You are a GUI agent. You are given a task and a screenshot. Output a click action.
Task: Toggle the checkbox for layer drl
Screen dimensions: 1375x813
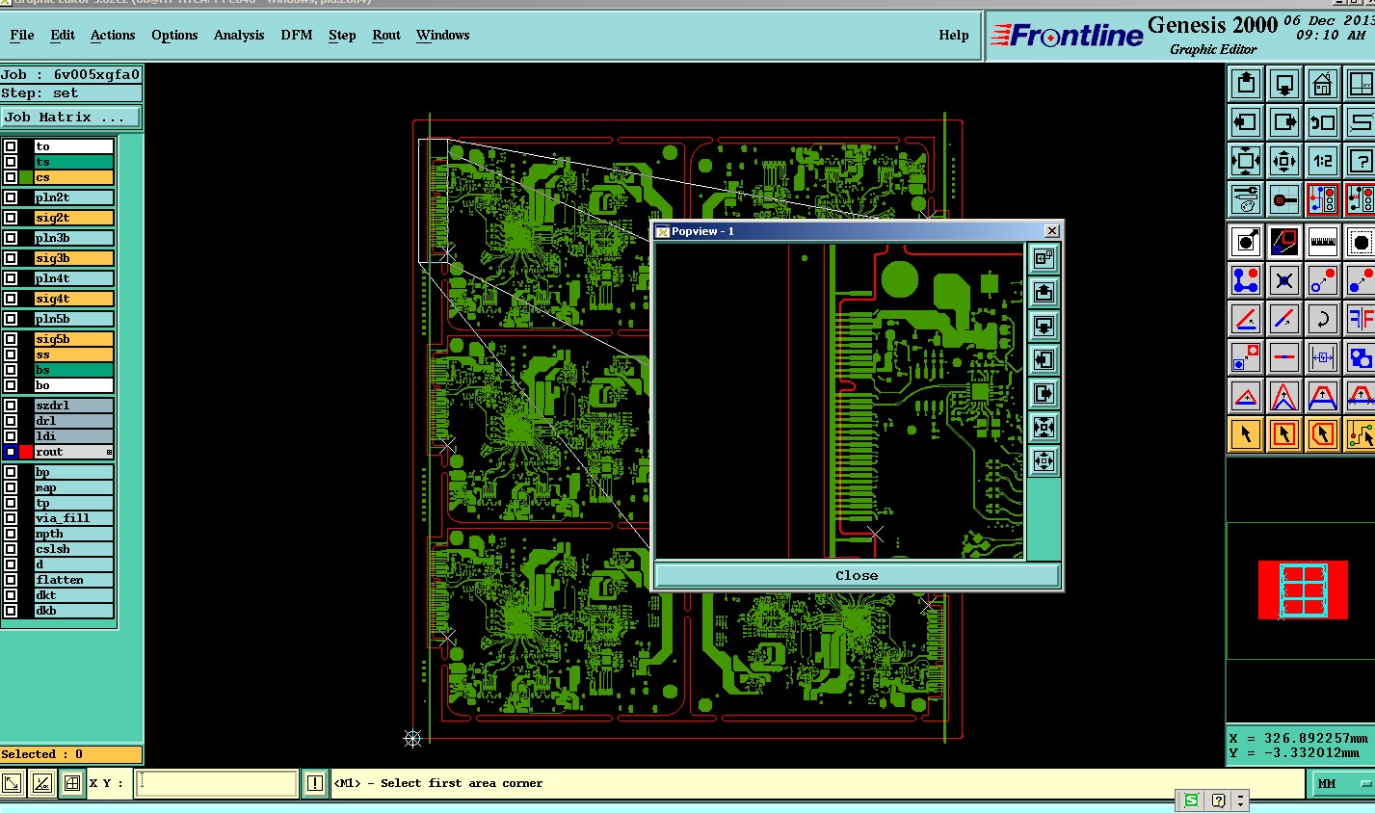coord(11,421)
